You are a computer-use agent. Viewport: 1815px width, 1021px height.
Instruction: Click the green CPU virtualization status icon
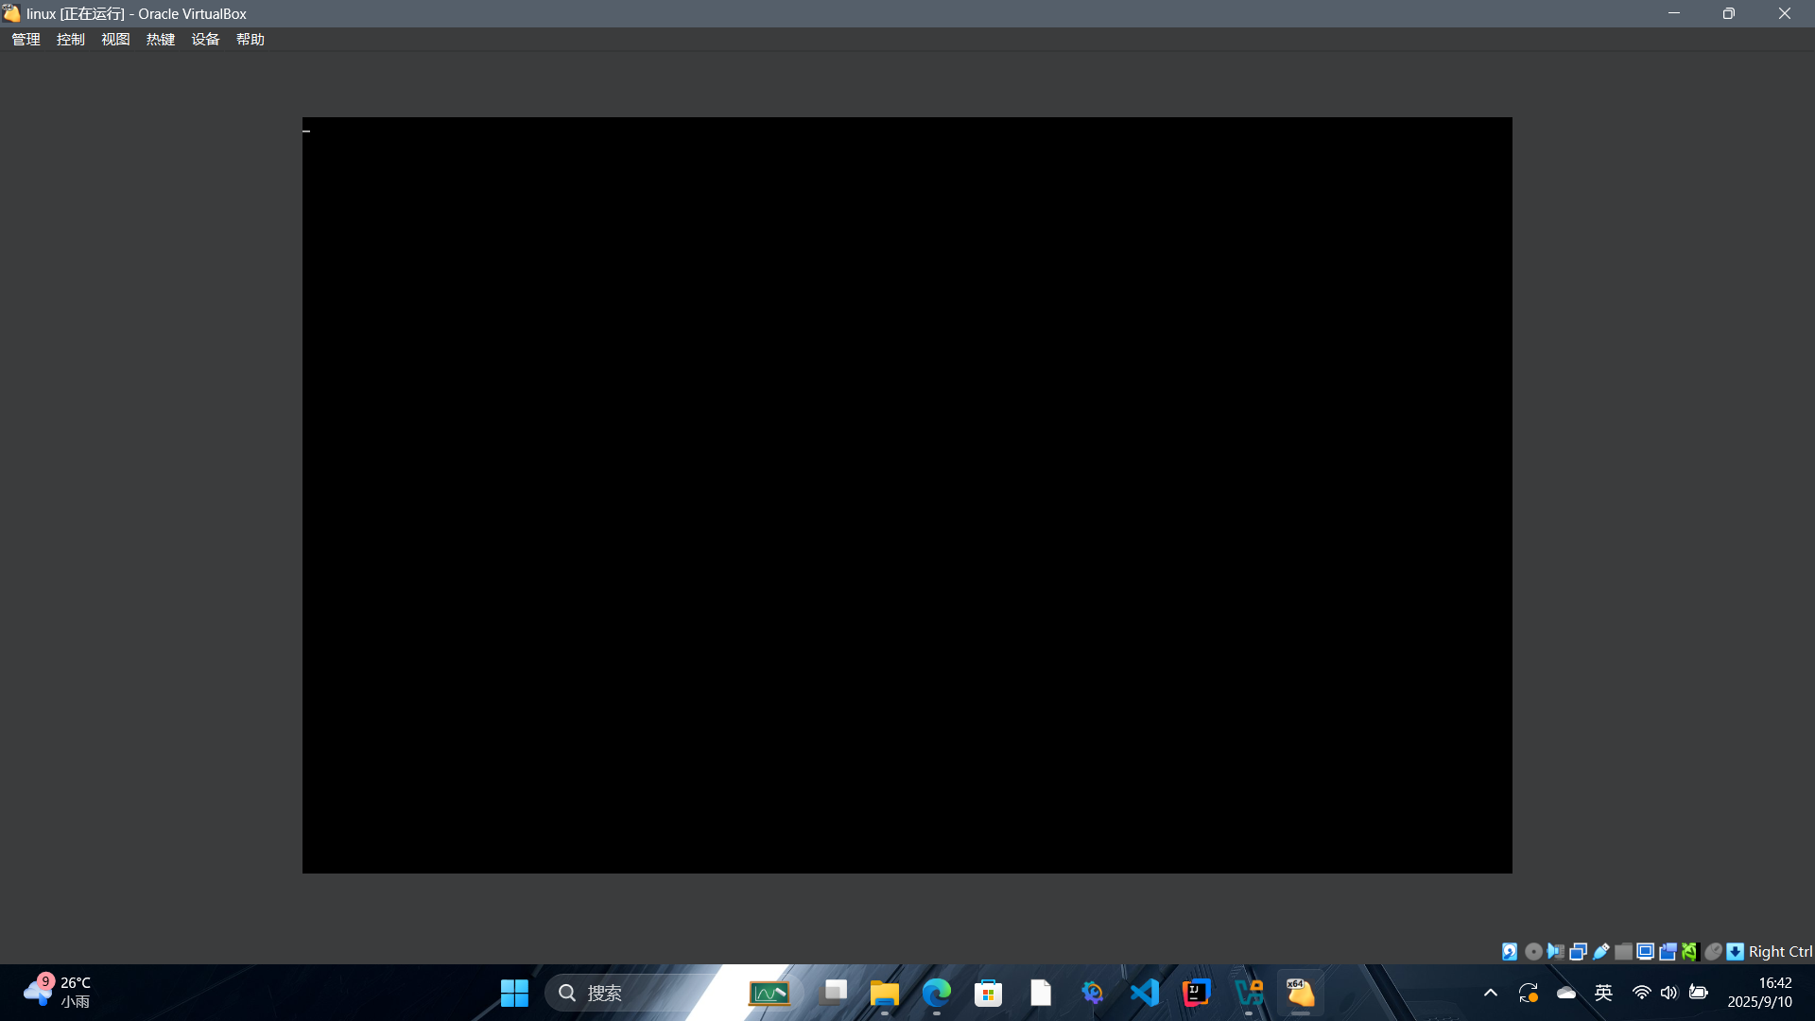(x=1690, y=952)
